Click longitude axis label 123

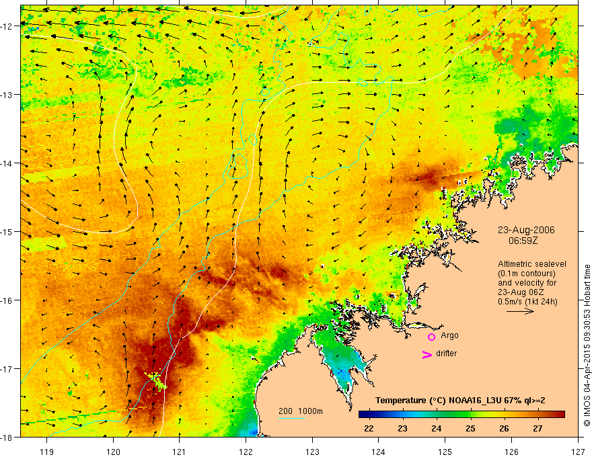(312, 452)
